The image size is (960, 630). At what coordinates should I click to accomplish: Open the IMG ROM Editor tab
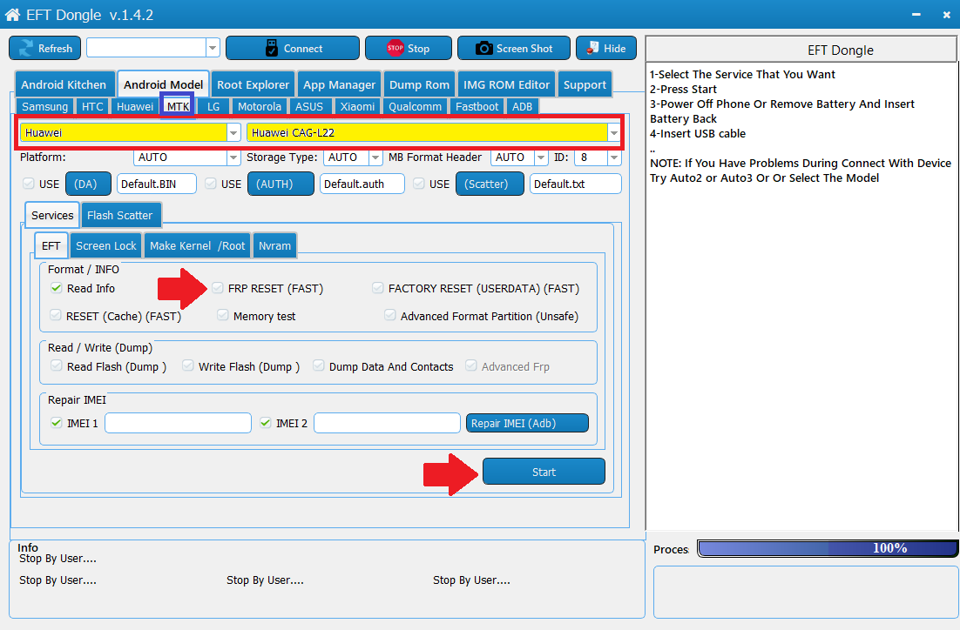coord(506,84)
